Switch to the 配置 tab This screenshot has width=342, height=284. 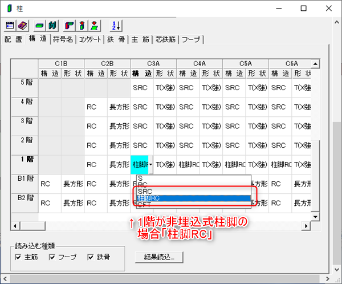pos(14,39)
